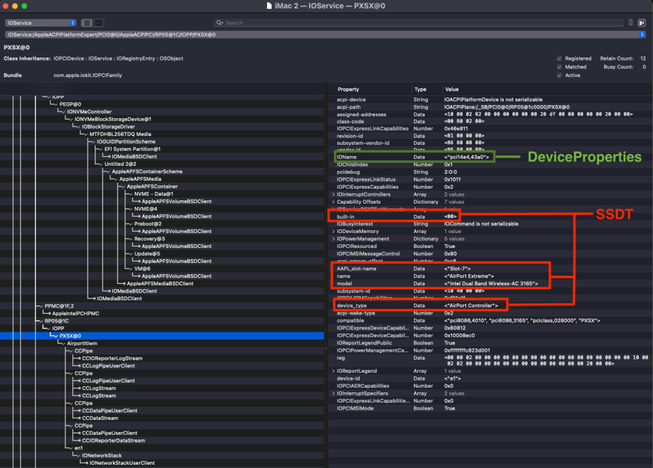653x468 pixels.
Task: Select the AppleAPFSMedia entry
Action: pyautogui.click(x=140, y=179)
